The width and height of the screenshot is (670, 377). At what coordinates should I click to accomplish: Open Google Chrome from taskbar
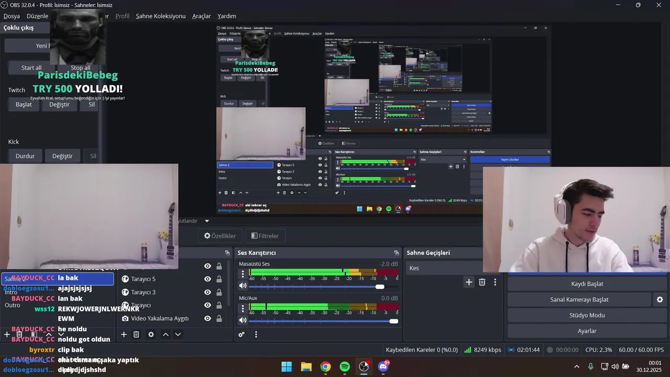326,367
